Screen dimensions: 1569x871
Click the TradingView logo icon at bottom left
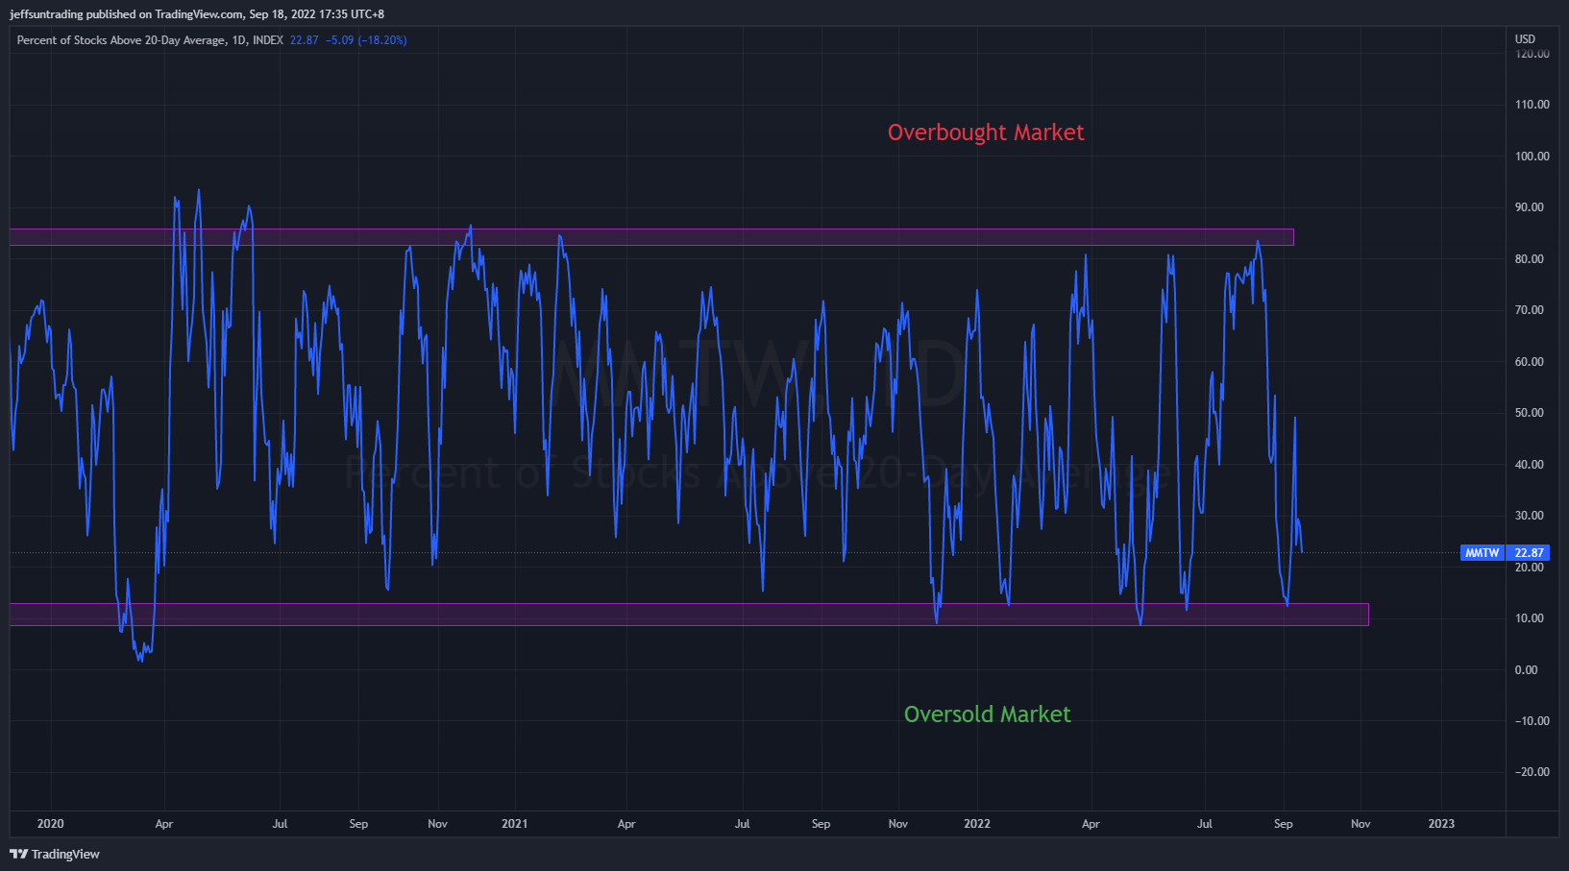click(x=18, y=854)
